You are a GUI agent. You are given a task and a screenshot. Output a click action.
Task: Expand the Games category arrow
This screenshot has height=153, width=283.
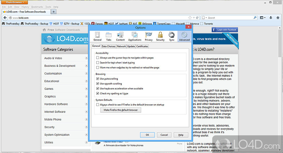(x=86, y=89)
